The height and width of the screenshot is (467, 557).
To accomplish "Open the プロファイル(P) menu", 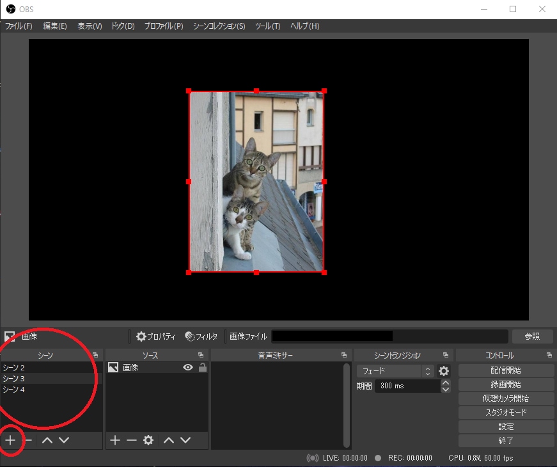I will click(164, 26).
